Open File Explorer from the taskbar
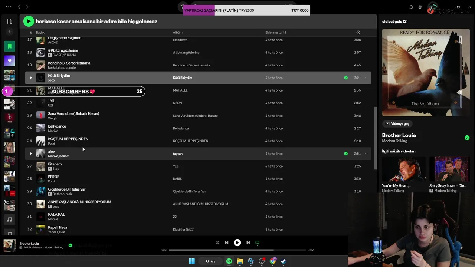 click(x=240, y=261)
